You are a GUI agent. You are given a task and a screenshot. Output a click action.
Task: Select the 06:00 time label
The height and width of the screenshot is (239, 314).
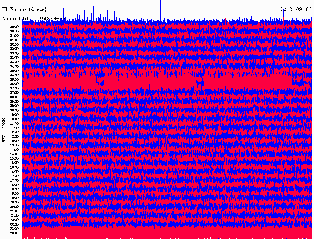(14, 79)
